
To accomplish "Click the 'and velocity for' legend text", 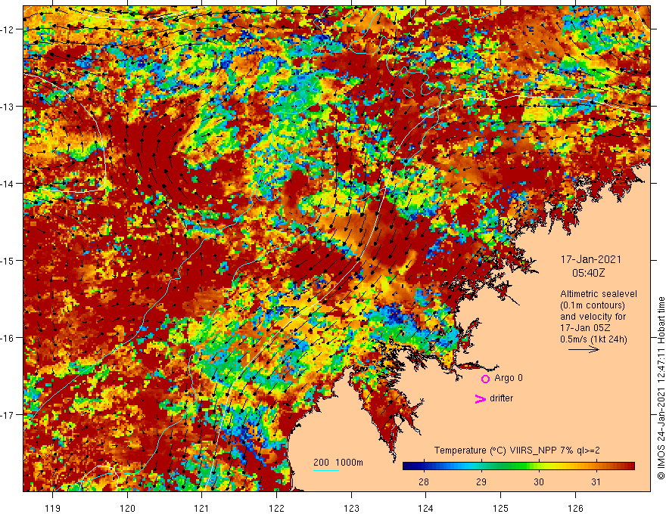I will tap(593, 317).
